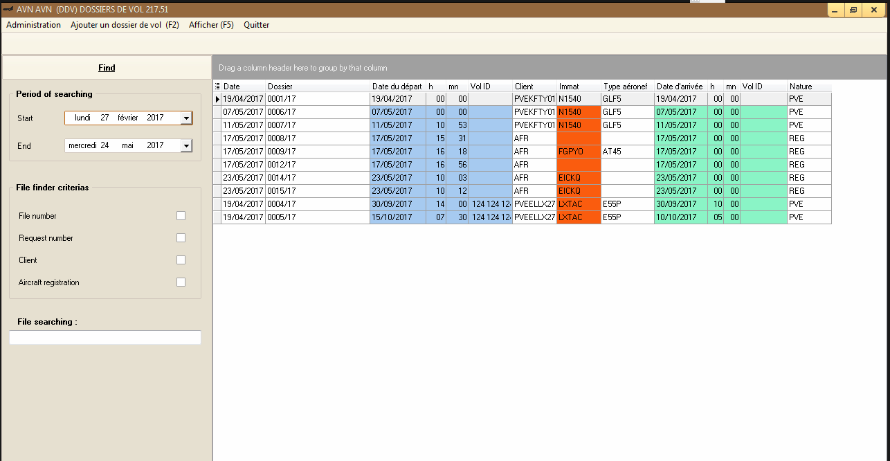Expand the End date dropdown picker
The height and width of the screenshot is (461, 890).
pos(185,146)
